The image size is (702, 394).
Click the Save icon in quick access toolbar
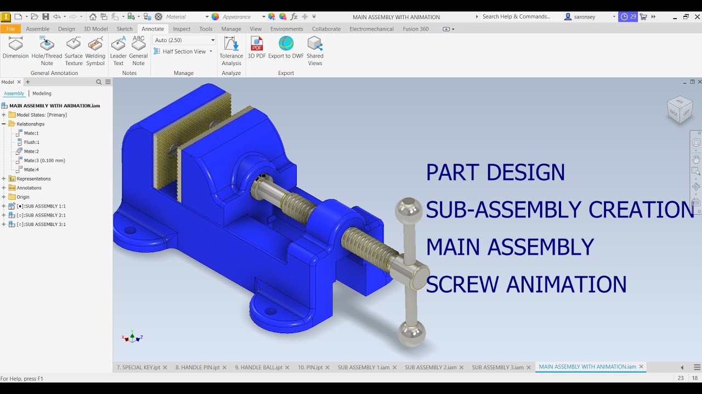46,17
